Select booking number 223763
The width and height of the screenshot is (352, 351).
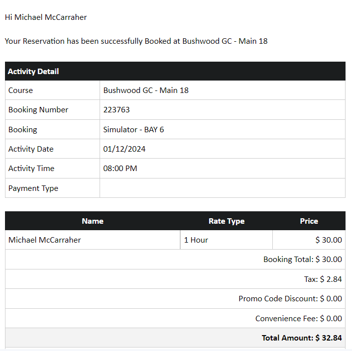(x=117, y=109)
